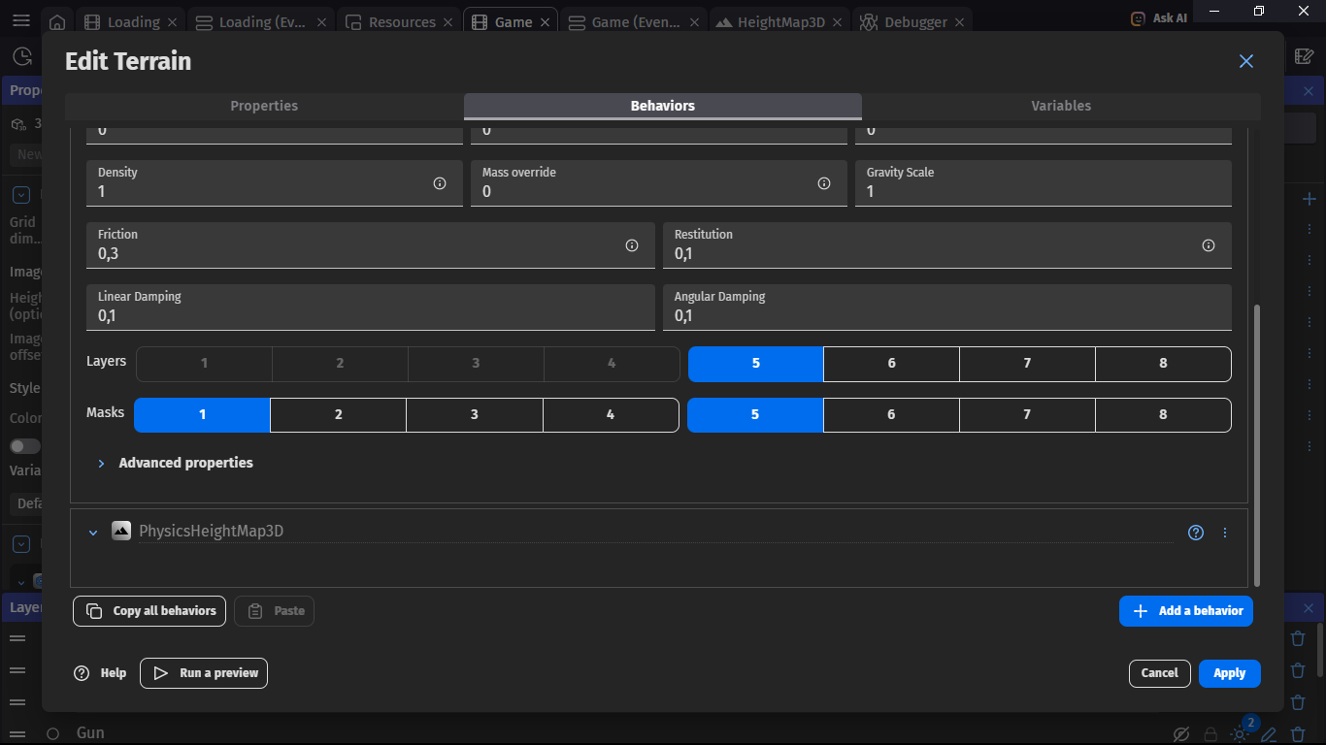Click the Density info icon

(x=440, y=183)
